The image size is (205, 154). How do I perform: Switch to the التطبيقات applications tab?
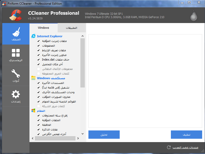pyautogui.click(x=72, y=28)
